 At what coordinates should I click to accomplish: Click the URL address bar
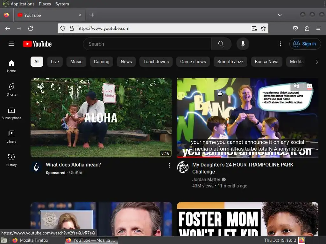tap(162, 28)
